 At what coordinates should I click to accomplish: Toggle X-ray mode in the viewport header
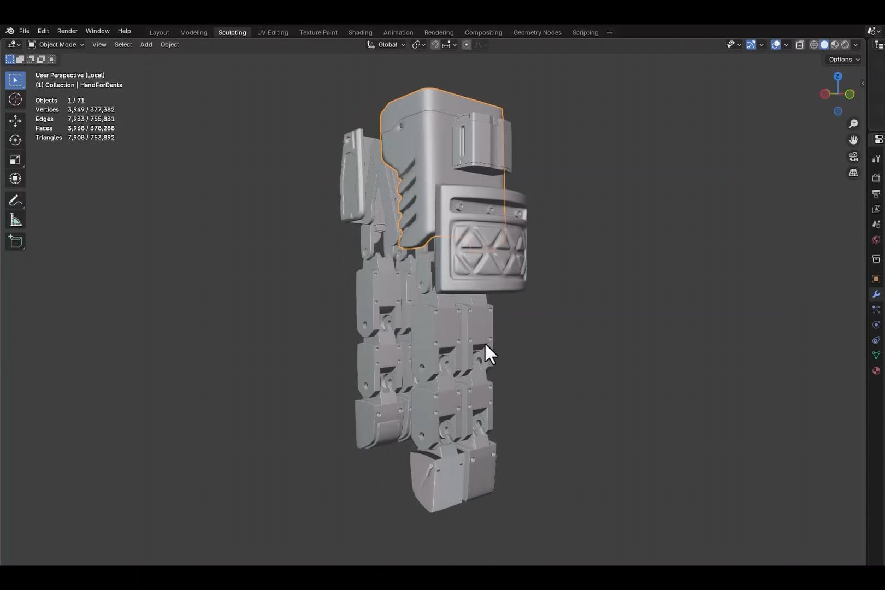(x=800, y=45)
